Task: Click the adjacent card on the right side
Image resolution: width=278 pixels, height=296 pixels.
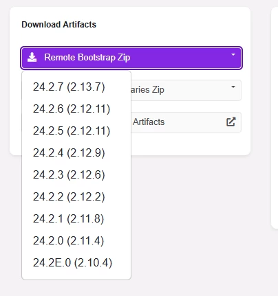Action: click(275, 117)
